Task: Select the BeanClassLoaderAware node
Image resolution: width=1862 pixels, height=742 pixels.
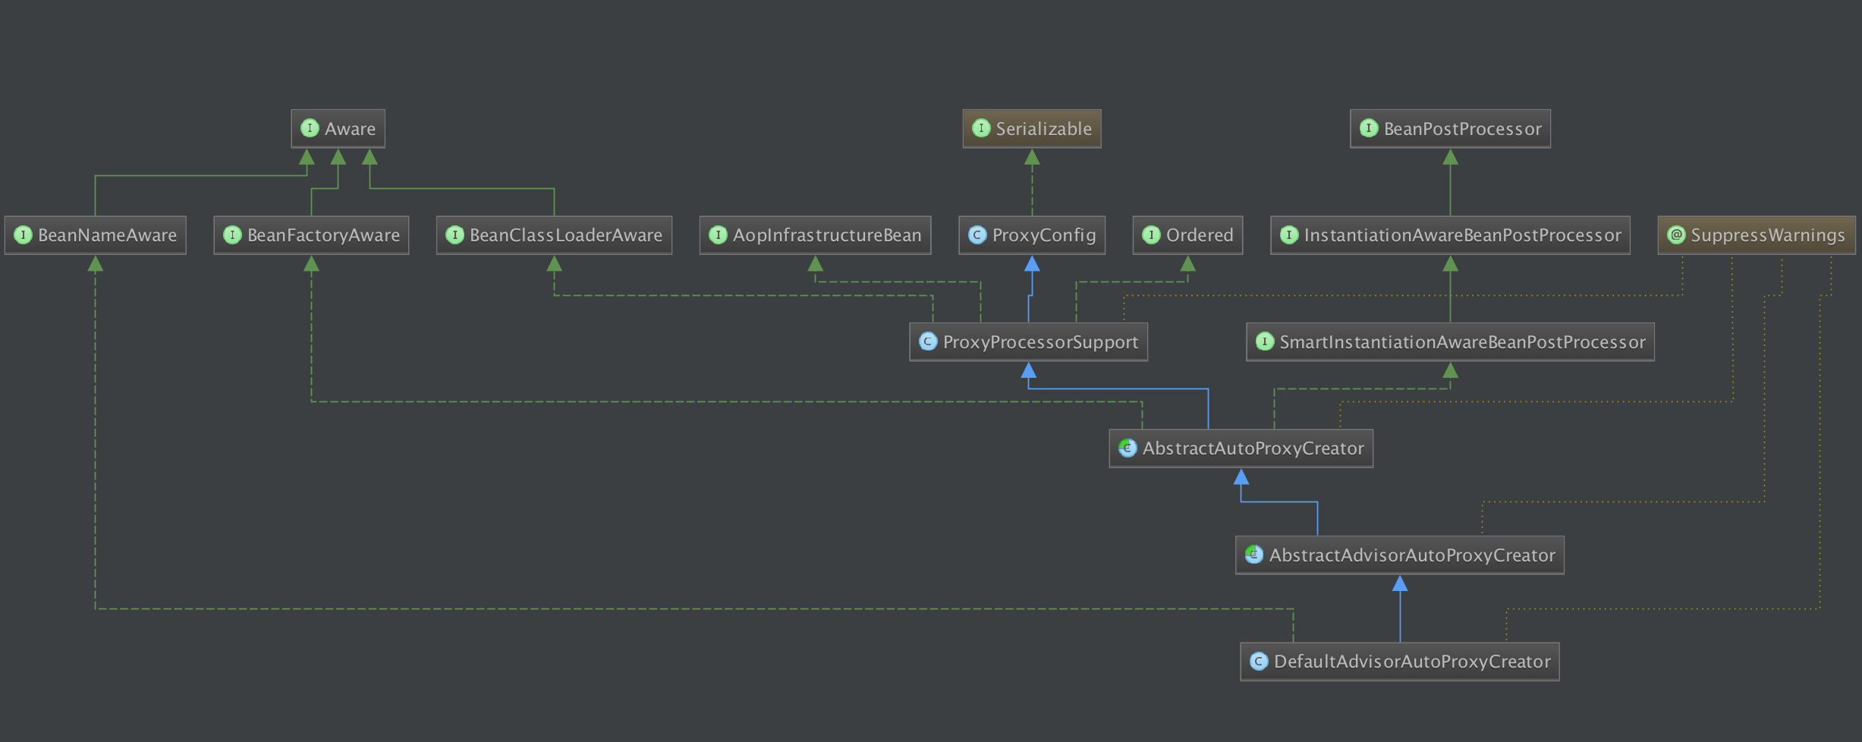Action: [x=554, y=235]
